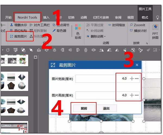Launch ZoomIt from the 放映 group
The image size is (163, 135).
click(138, 25)
